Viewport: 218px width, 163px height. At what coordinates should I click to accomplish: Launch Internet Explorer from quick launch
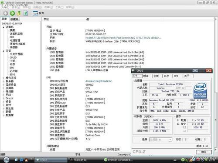[x=21, y=160]
